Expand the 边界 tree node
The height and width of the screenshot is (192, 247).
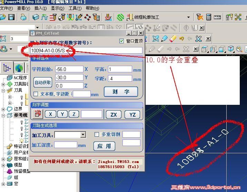(3, 109)
